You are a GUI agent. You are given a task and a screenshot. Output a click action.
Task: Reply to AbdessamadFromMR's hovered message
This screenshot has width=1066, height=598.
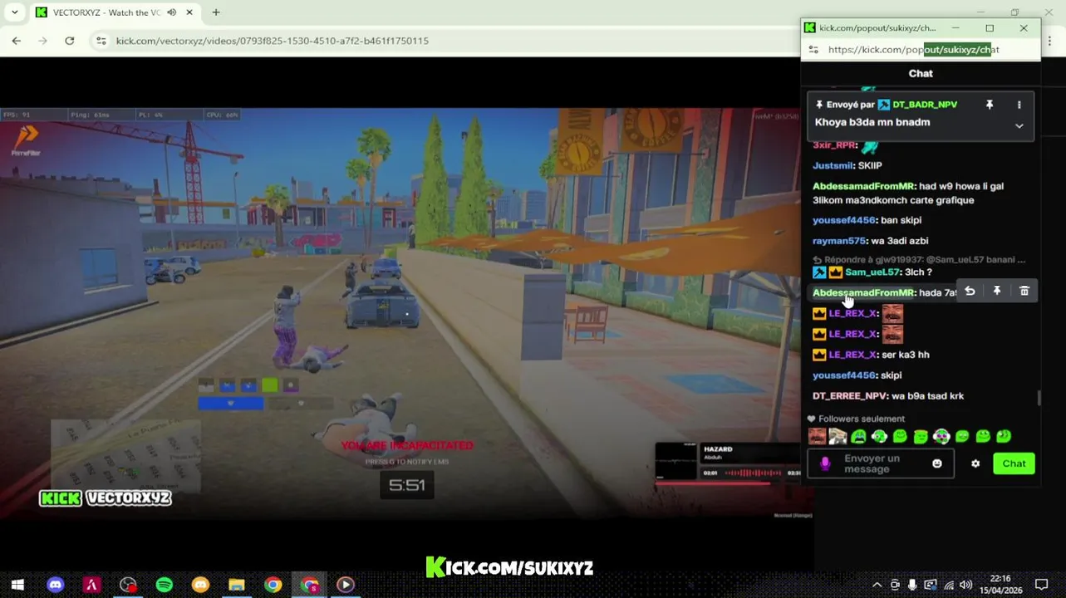click(x=970, y=292)
